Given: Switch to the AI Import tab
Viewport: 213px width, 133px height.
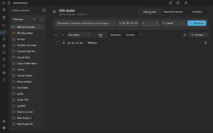Looking at the screenshot, I should [197, 12].
